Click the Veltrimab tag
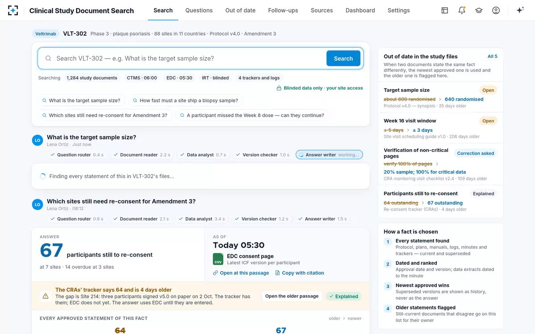The height and width of the screenshot is (334, 535). point(46,33)
